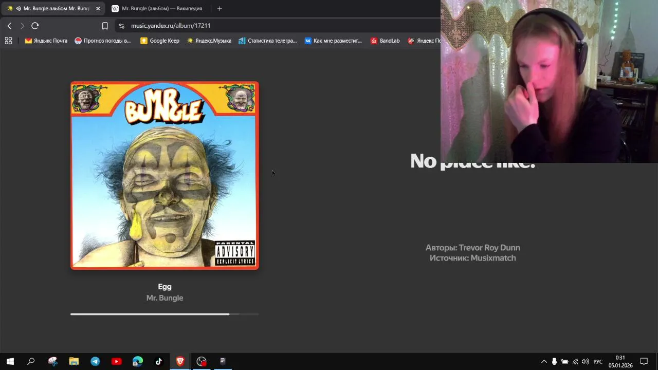Open Telegram from the taskbar
The image size is (658, 370).
pyautogui.click(x=95, y=361)
